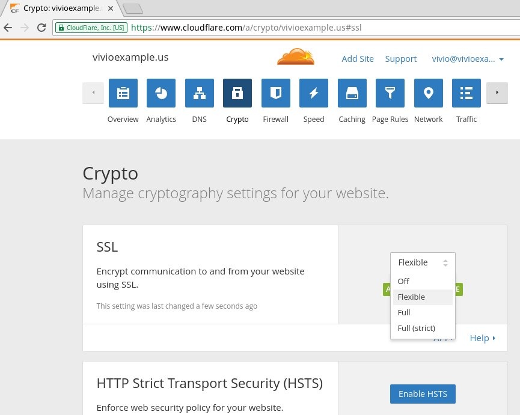Open the DNS network tree icon

200,93
